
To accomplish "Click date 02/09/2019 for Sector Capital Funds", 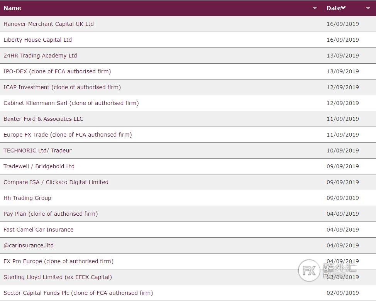I will click(343, 293).
